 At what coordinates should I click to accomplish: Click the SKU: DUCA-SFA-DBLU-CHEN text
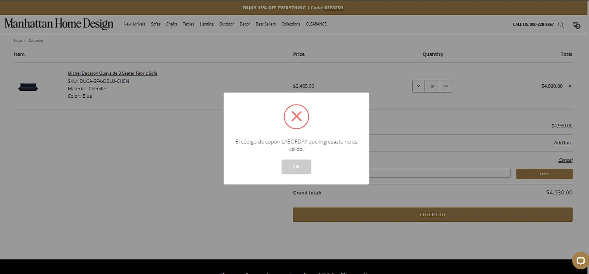click(98, 81)
